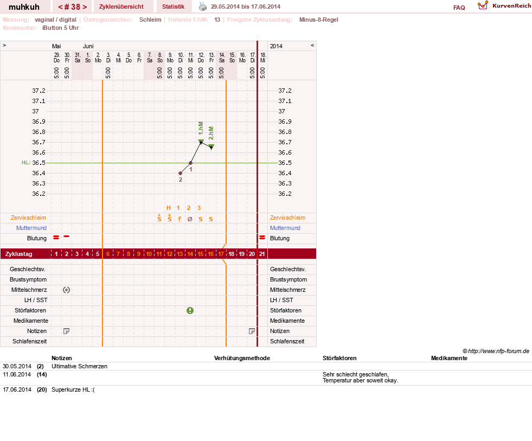The height and width of the screenshot is (441, 532).
Task: Click the 'Sehr schlecht geschlafen' Störfaktoren entry
Action: tap(360, 377)
